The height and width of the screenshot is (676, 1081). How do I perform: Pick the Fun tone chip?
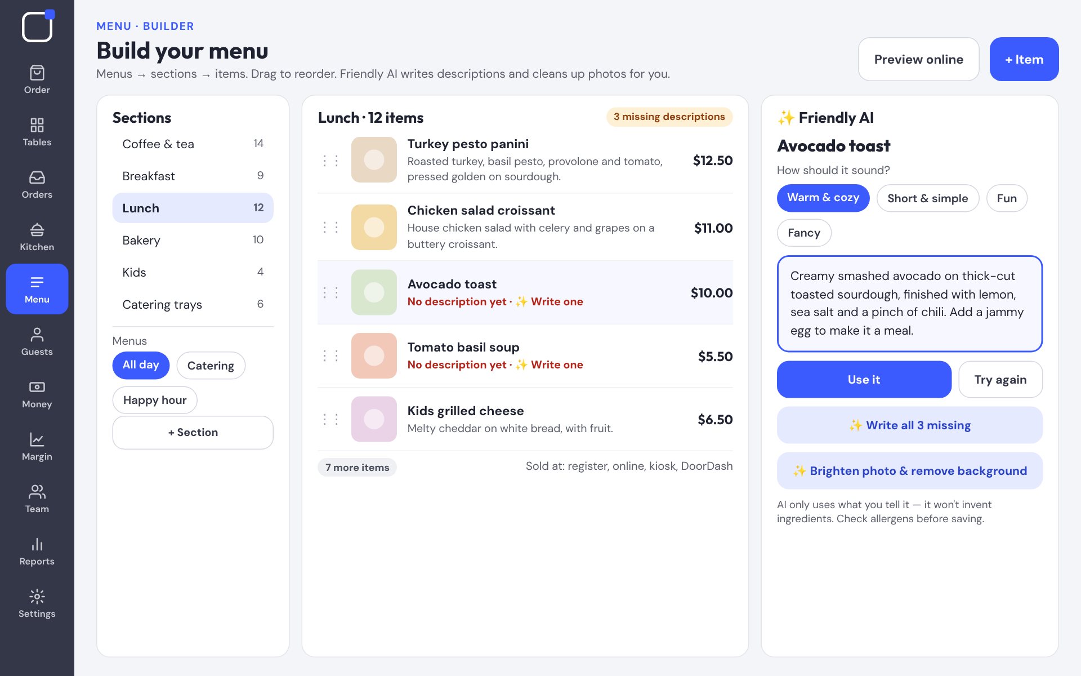pyautogui.click(x=1007, y=198)
